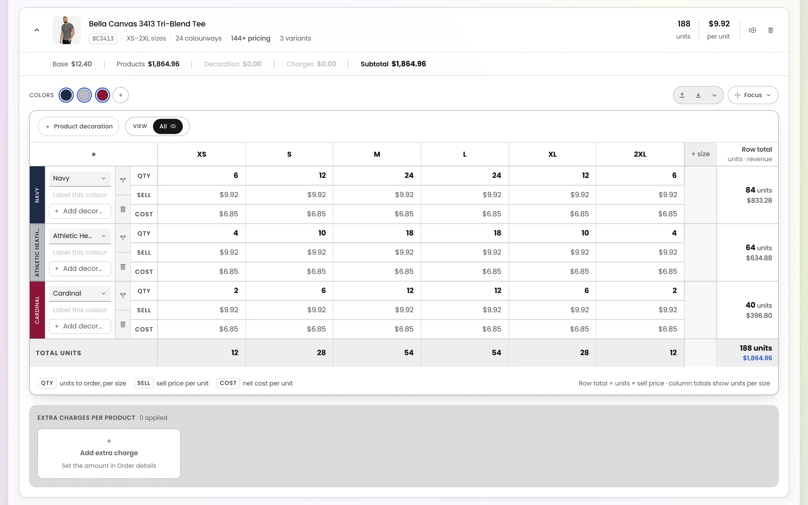Edit Cardinal M quantity cell showing 12
The width and height of the screenshot is (808, 505).
[x=377, y=291]
